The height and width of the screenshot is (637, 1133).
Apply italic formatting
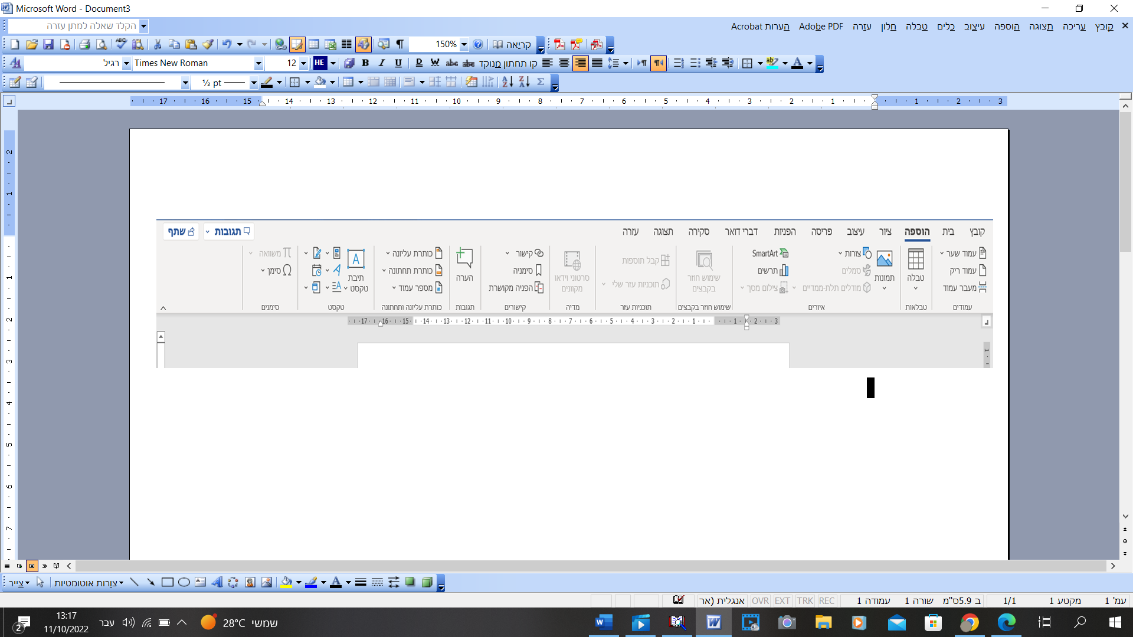(382, 63)
